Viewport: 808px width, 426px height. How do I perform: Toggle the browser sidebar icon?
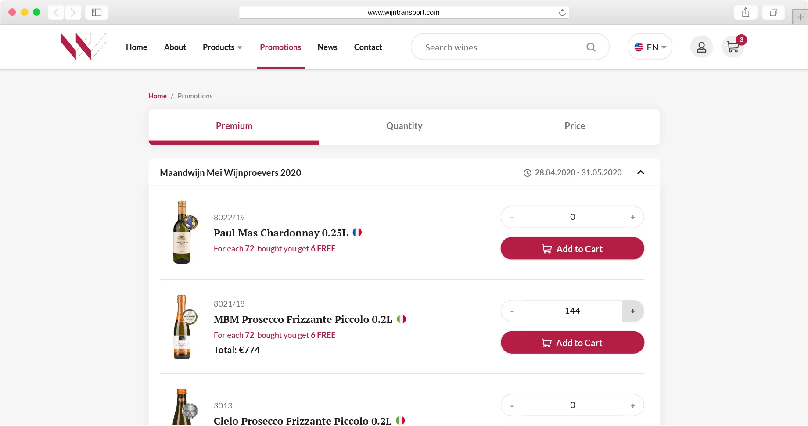pyautogui.click(x=97, y=12)
